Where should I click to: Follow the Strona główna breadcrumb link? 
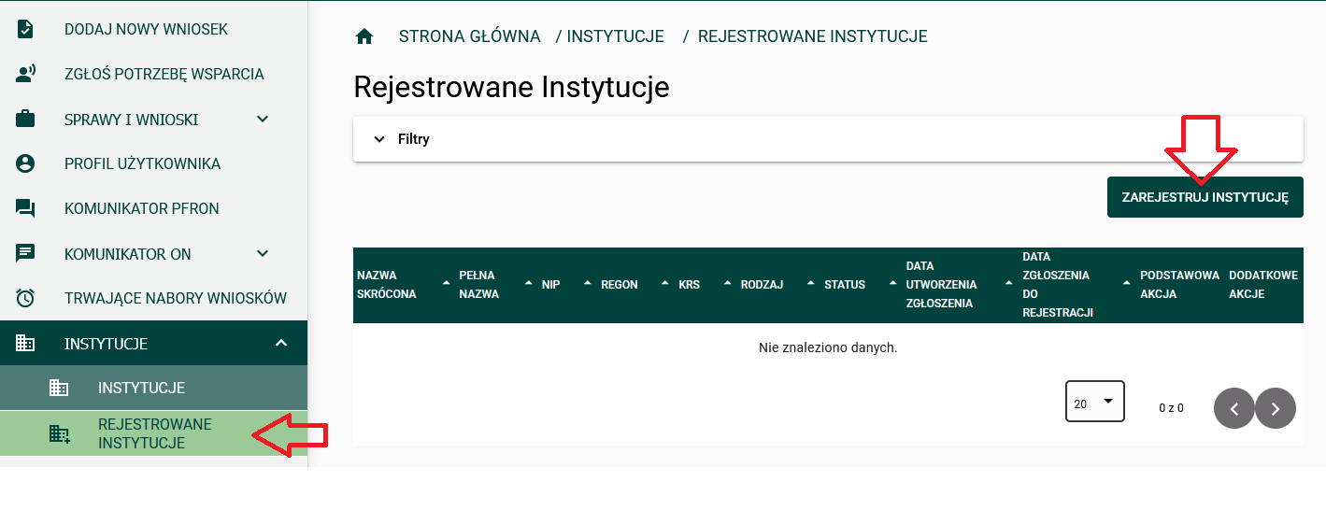coord(469,36)
